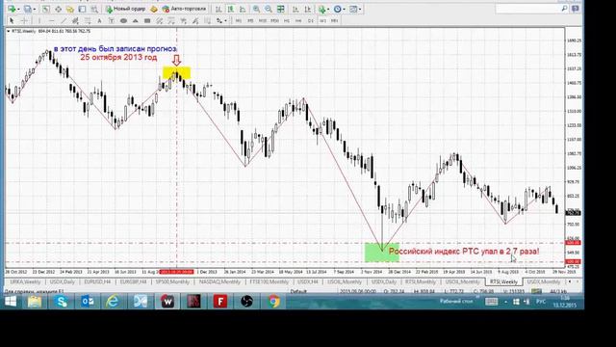Switch to M15 timeframe
Screen dimensions: 616x347
click(263, 20)
